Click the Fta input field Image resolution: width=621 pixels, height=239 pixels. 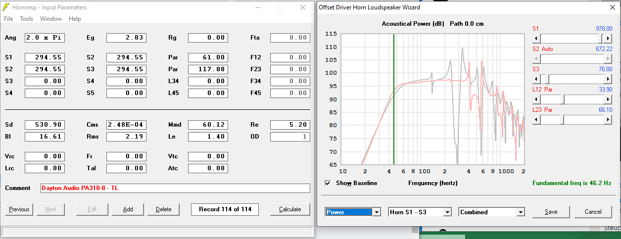(290, 38)
